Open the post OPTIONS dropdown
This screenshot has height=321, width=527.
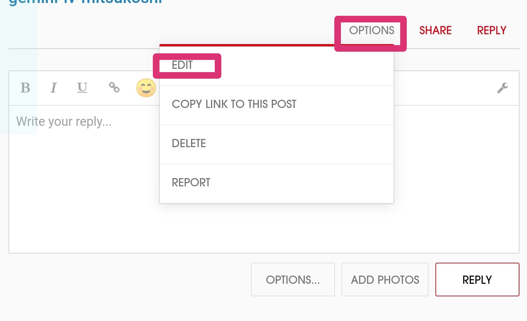point(372,31)
